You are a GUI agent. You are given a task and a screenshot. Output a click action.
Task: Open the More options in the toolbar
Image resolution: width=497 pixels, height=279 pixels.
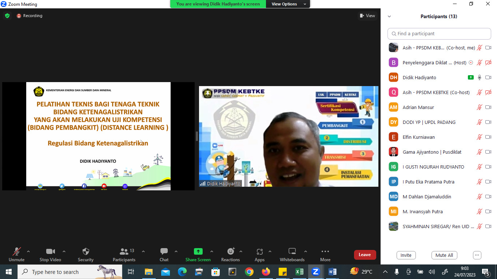tap(325, 254)
